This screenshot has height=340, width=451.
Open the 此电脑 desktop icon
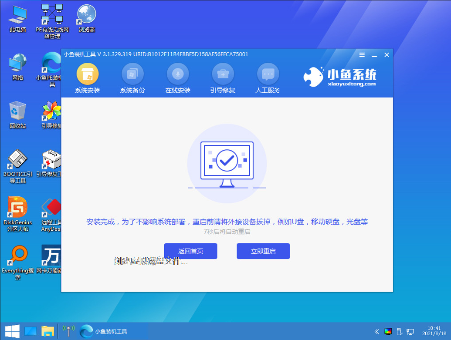coord(17,17)
